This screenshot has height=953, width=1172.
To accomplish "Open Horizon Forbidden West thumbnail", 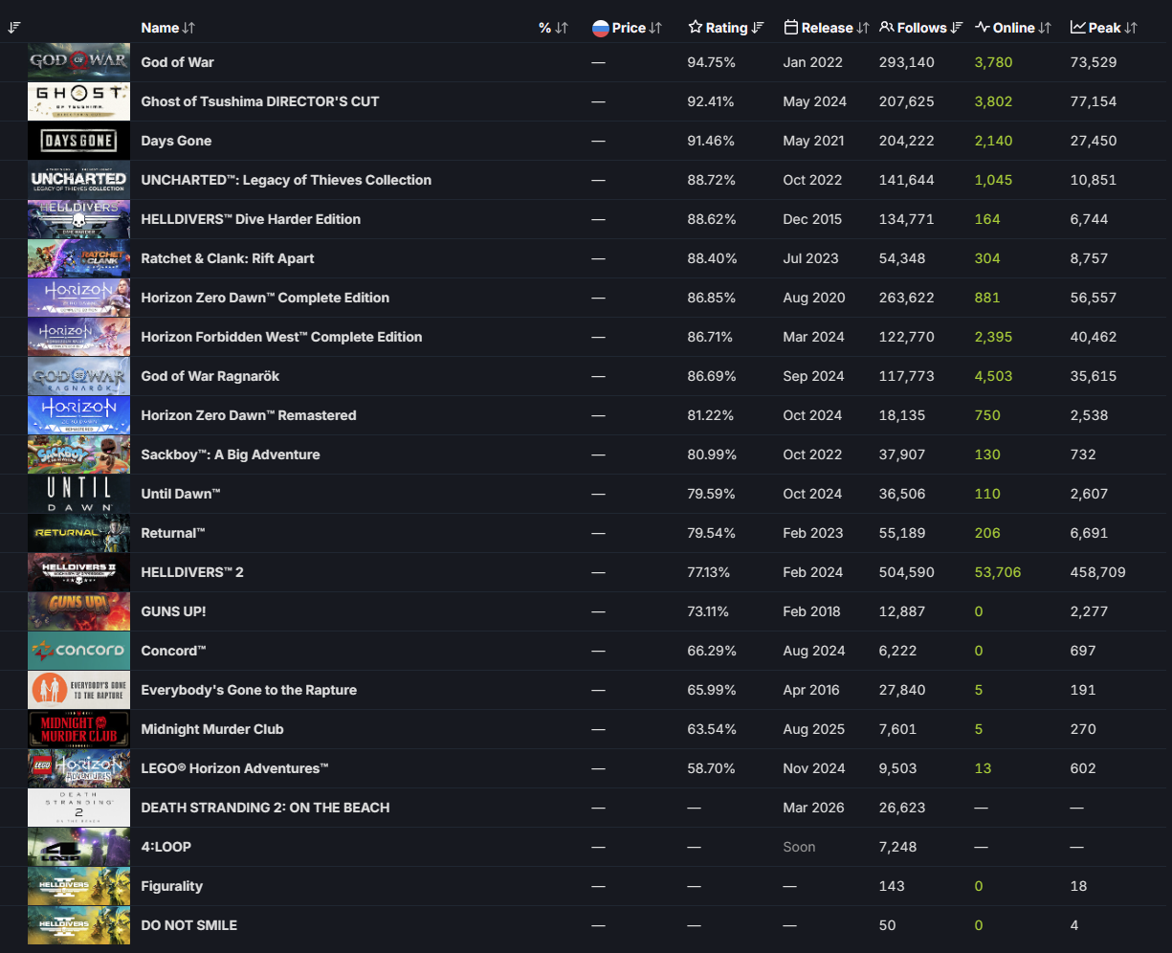I will pos(78,337).
